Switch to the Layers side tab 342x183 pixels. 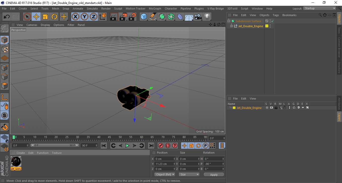point(339,117)
